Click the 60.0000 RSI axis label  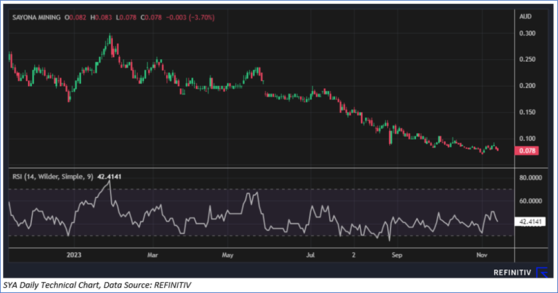(530, 201)
